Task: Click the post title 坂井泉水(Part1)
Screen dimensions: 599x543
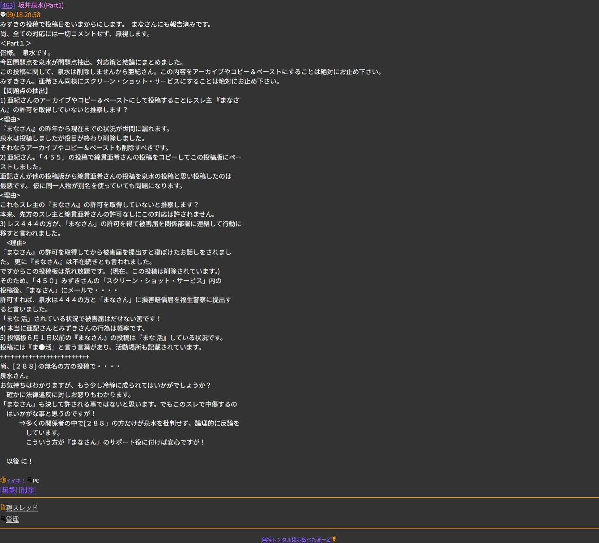Action: 41,5
